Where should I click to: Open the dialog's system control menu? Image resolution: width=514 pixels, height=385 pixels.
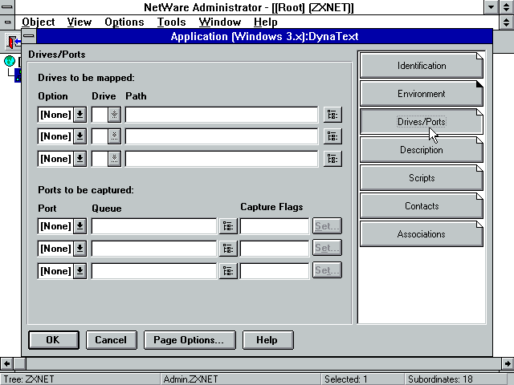(x=29, y=36)
